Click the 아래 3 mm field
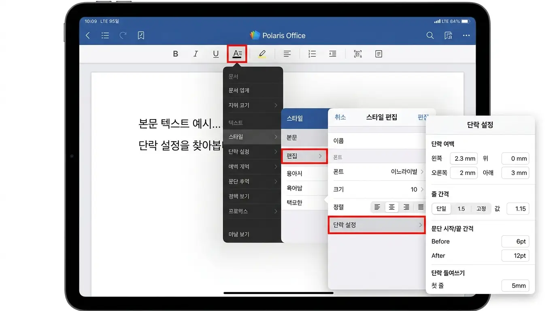Viewport: 557px width, 311px height. click(x=515, y=173)
